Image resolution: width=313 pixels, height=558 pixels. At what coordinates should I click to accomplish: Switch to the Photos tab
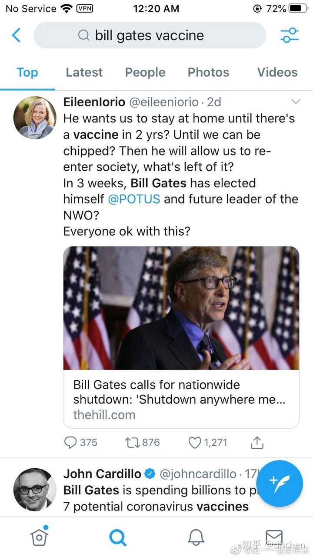pyautogui.click(x=208, y=72)
